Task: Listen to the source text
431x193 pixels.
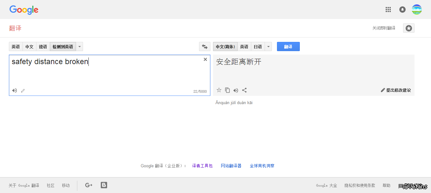Action: (15, 90)
